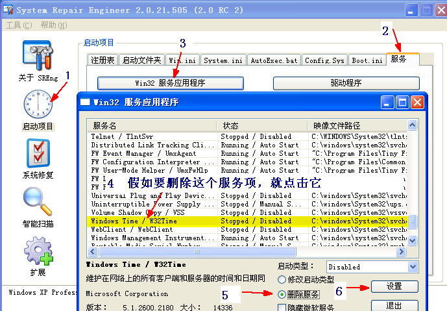
Task: Select the Volume Shadow Copy / VSS row
Action: (x=247, y=212)
